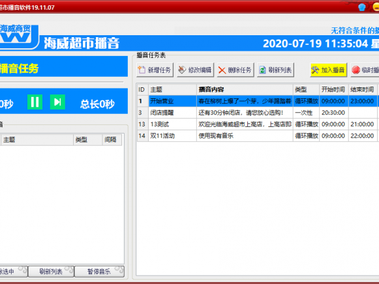Screen dimensions: 379x284
Task: Skip to next track with green icon
Action: (57, 102)
